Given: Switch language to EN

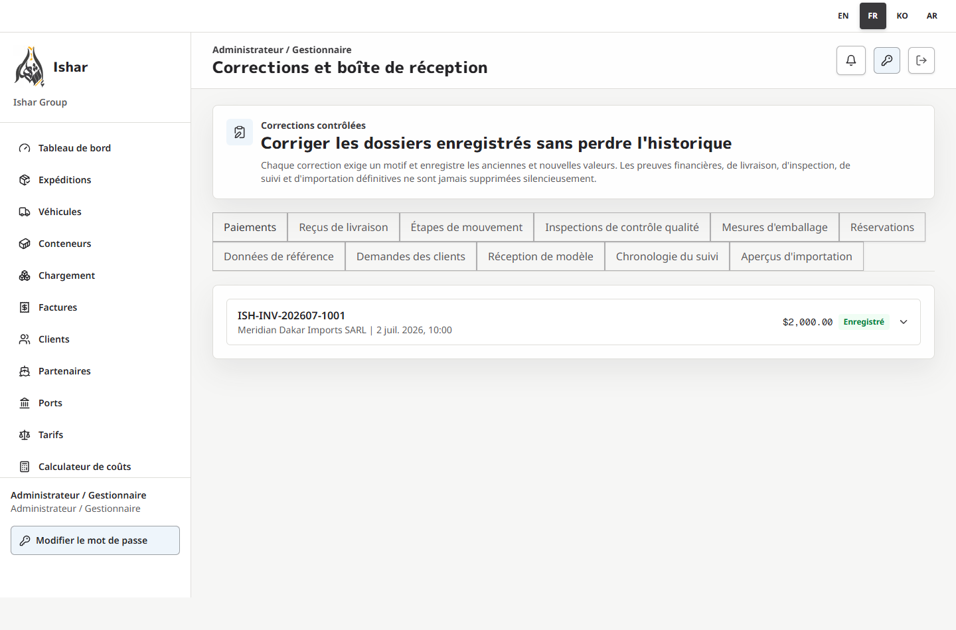Looking at the screenshot, I should tap(843, 16).
